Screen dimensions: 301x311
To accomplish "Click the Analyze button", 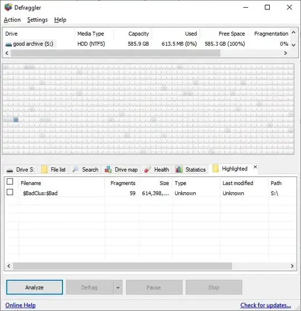I will [x=35, y=287].
